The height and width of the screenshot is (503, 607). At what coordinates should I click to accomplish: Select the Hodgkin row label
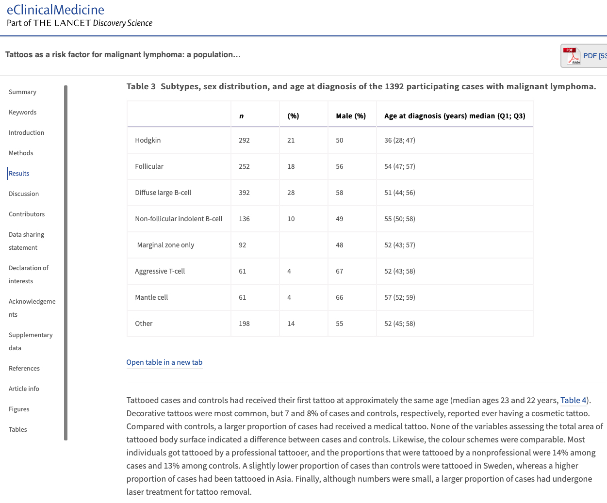[148, 140]
